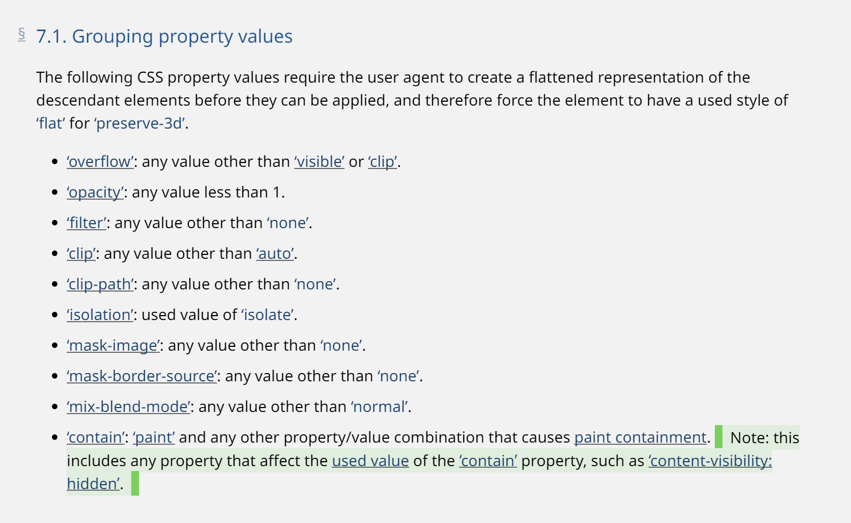Open the 'opacity' property link
The image size is (851, 523).
click(95, 193)
